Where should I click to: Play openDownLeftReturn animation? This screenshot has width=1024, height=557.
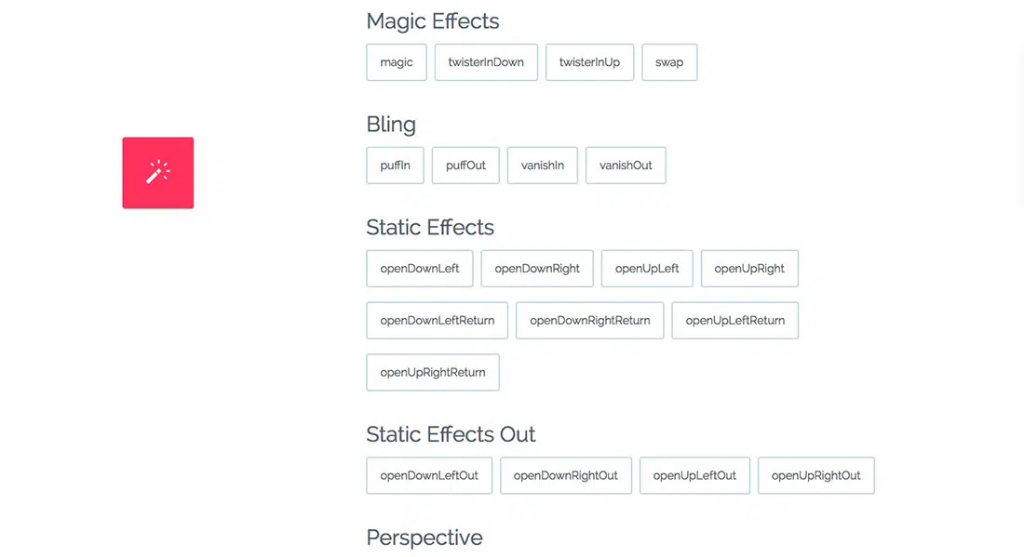click(438, 321)
